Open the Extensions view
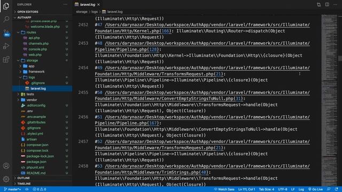 point(6,59)
